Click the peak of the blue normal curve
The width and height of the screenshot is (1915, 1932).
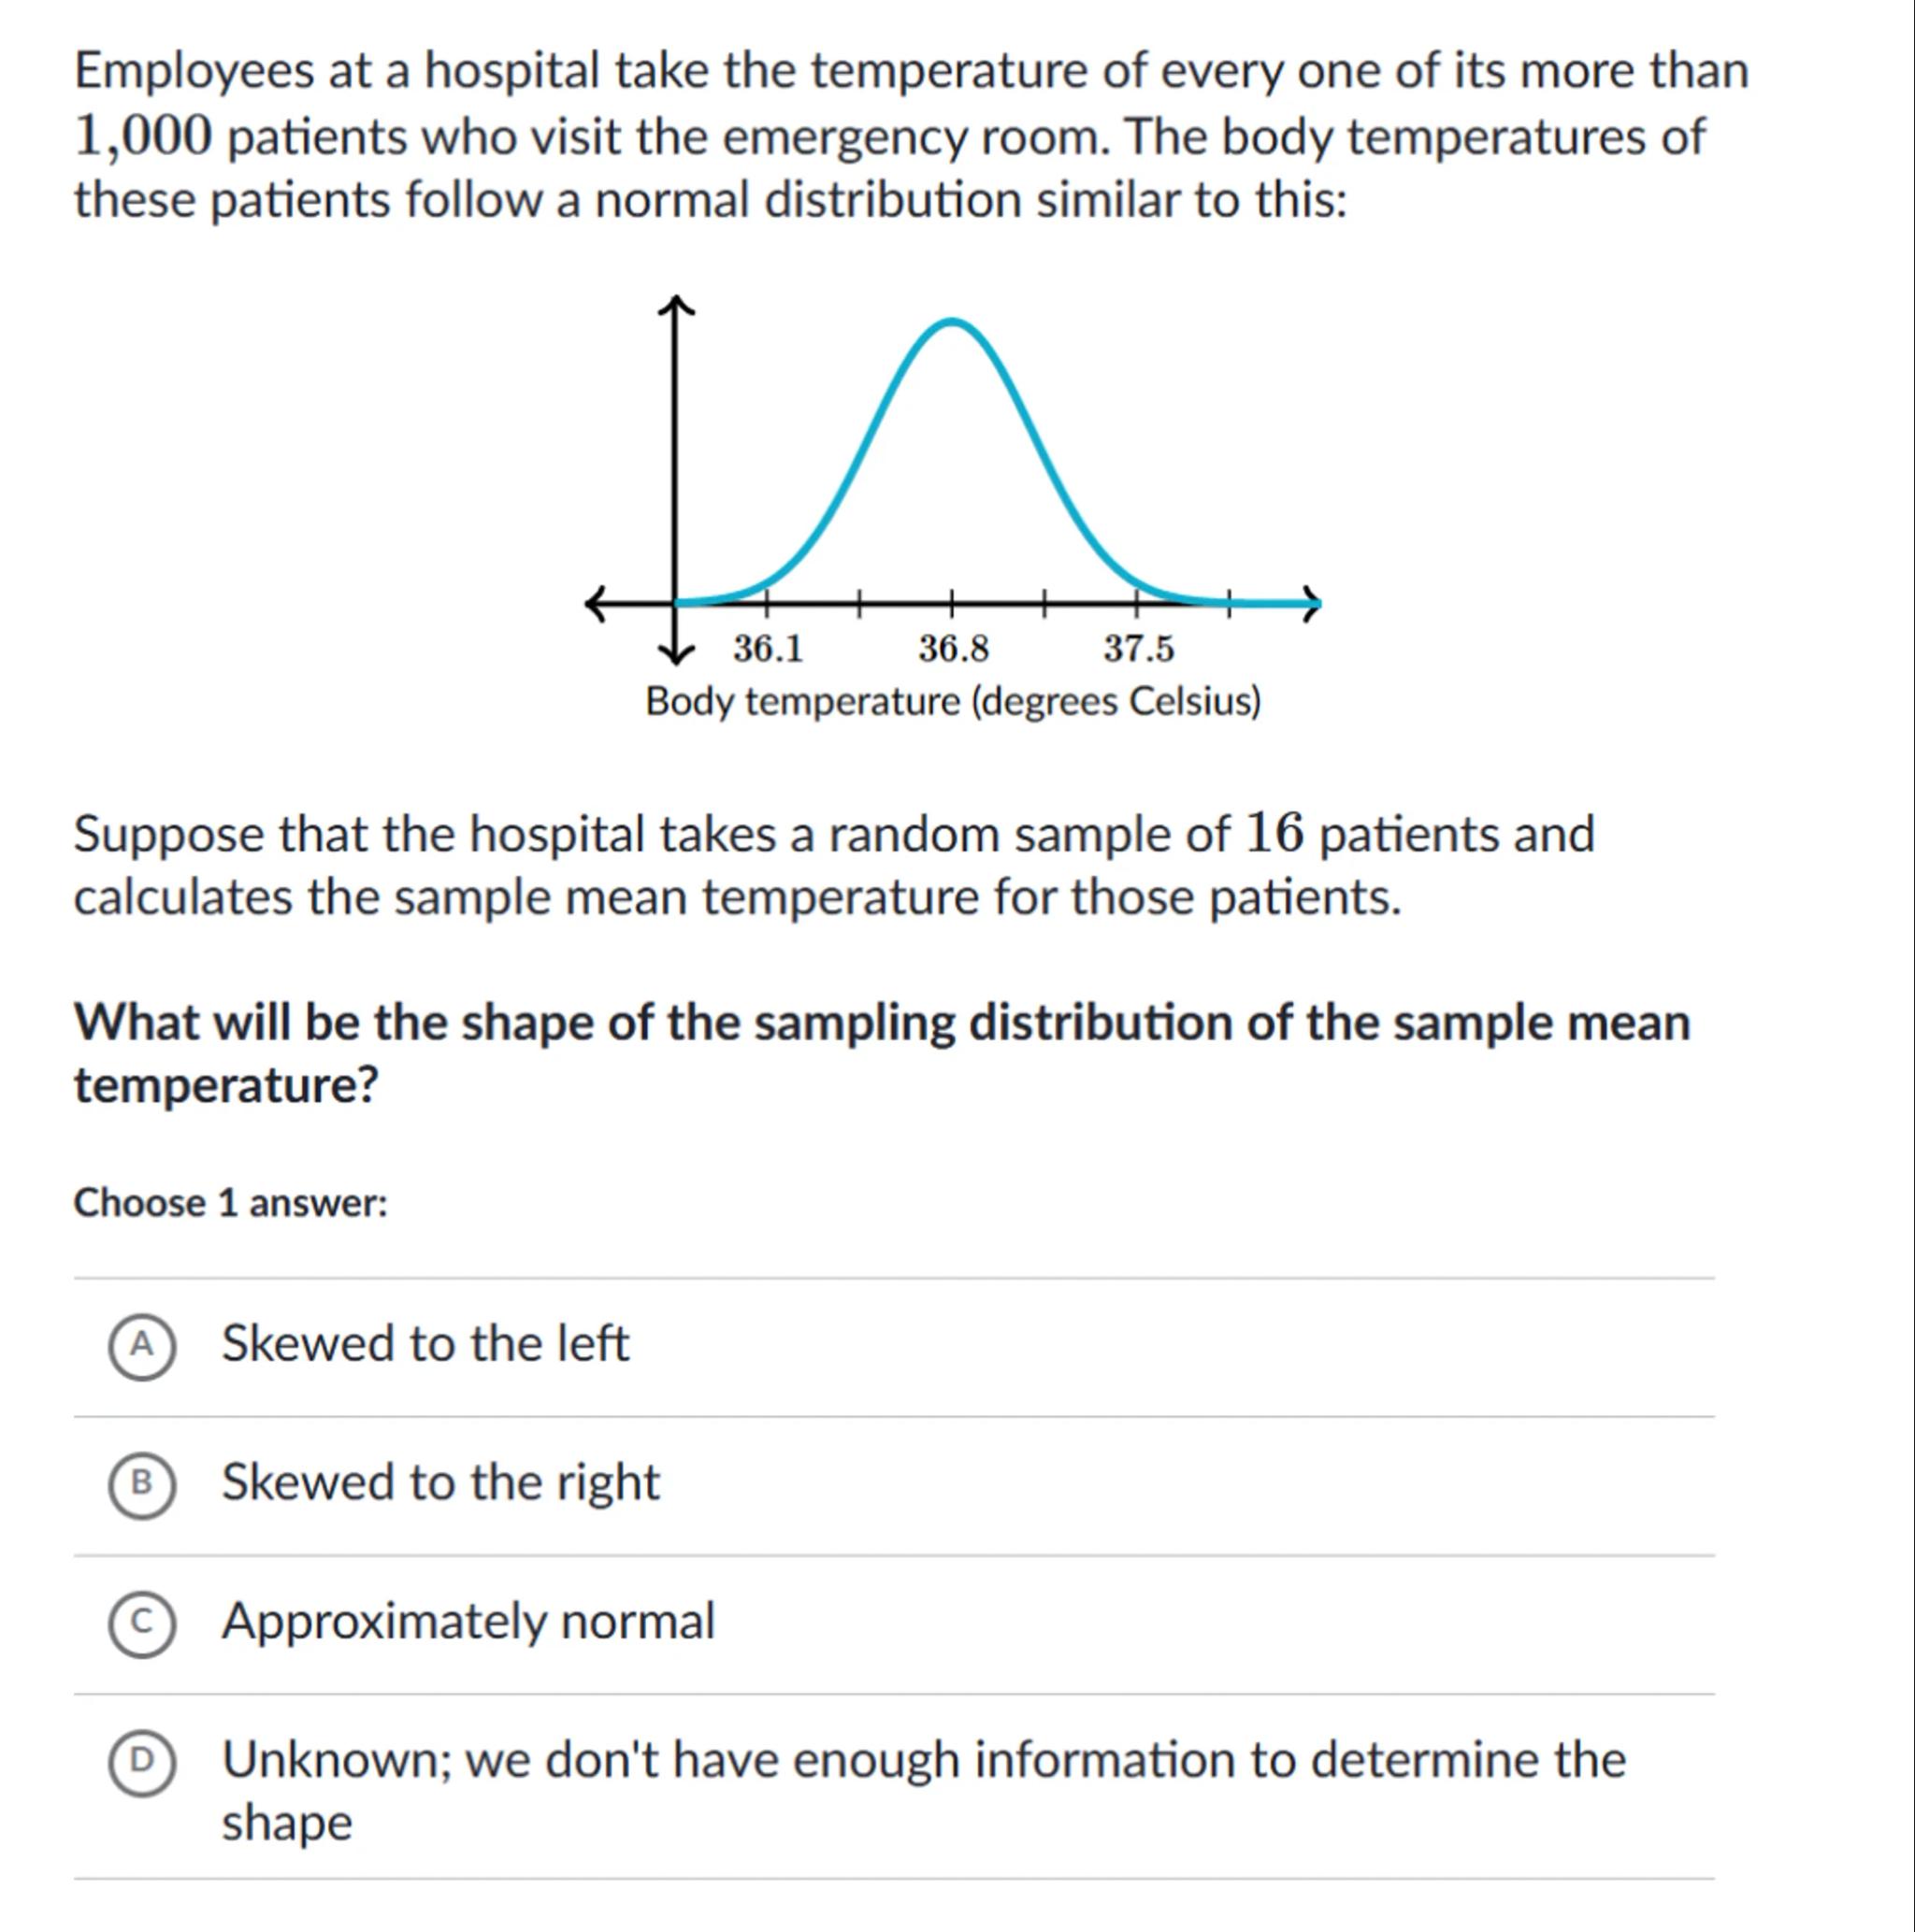953,322
